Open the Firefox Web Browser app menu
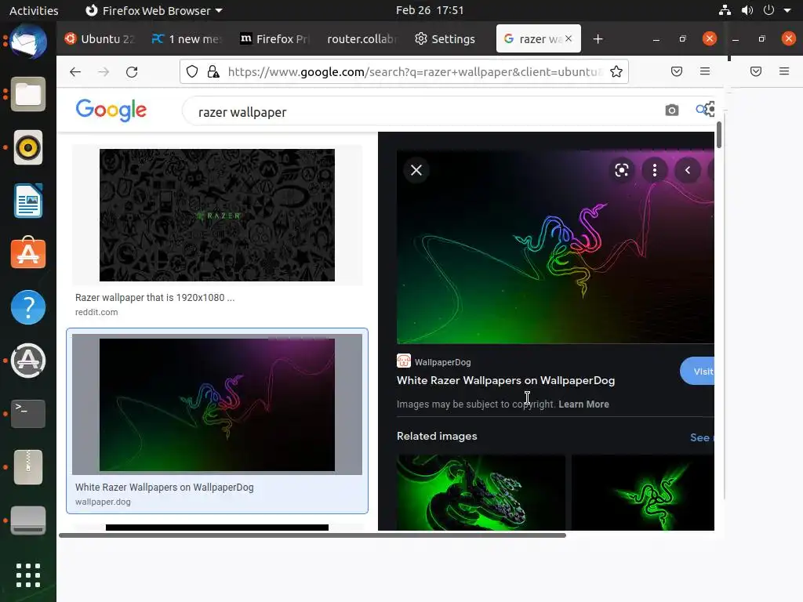 tap(154, 10)
